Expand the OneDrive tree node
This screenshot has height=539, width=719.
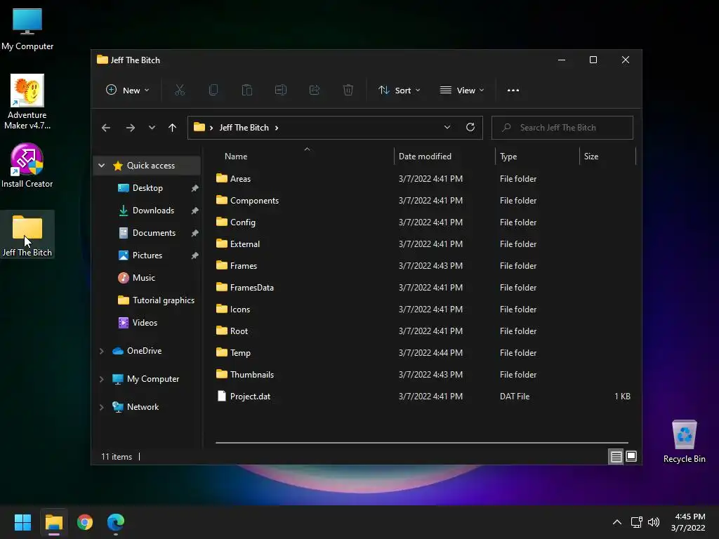101,351
